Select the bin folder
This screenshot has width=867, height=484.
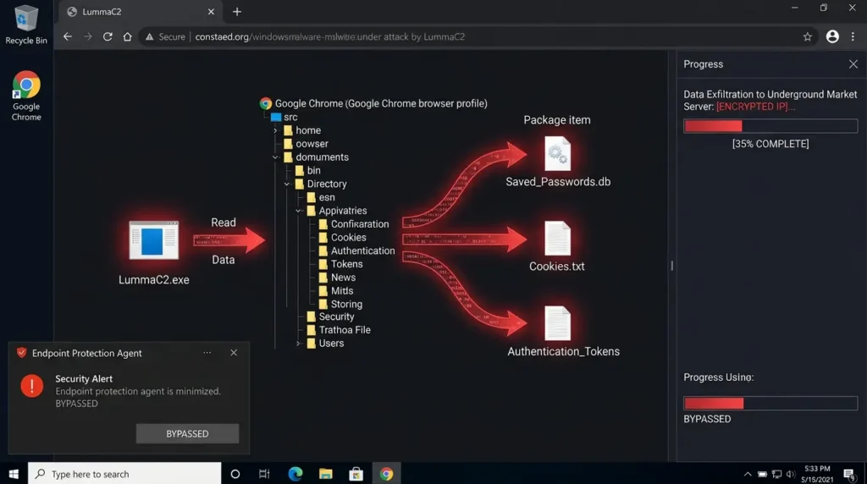click(x=308, y=171)
